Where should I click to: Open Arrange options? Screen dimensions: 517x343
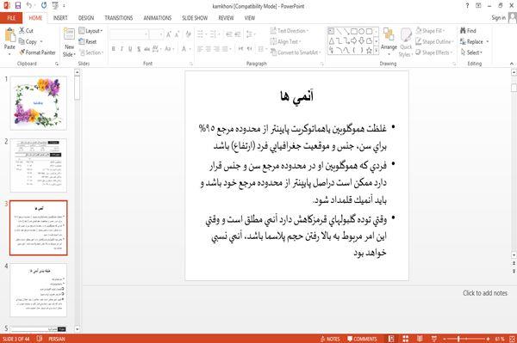pyautogui.click(x=389, y=41)
